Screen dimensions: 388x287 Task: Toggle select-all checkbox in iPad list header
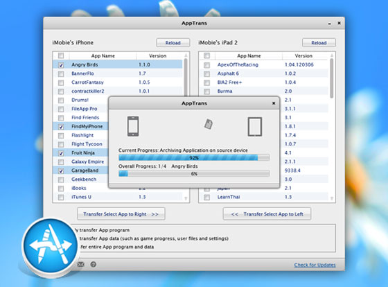[x=207, y=55]
